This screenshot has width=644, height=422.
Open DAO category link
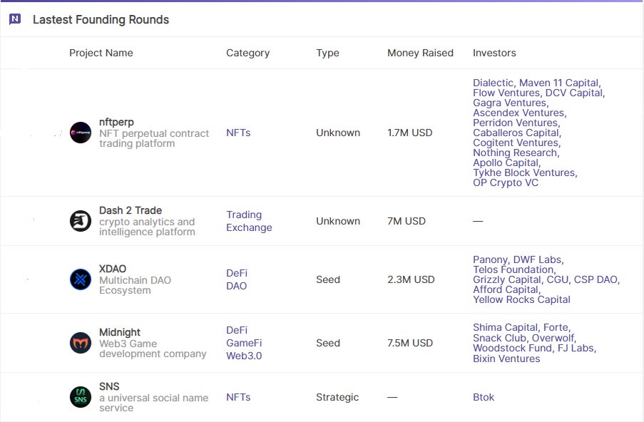[x=237, y=286]
